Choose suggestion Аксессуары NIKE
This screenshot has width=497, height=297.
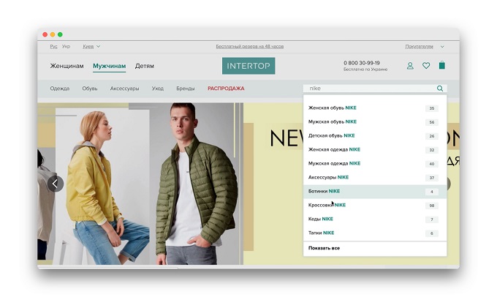(x=375, y=178)
